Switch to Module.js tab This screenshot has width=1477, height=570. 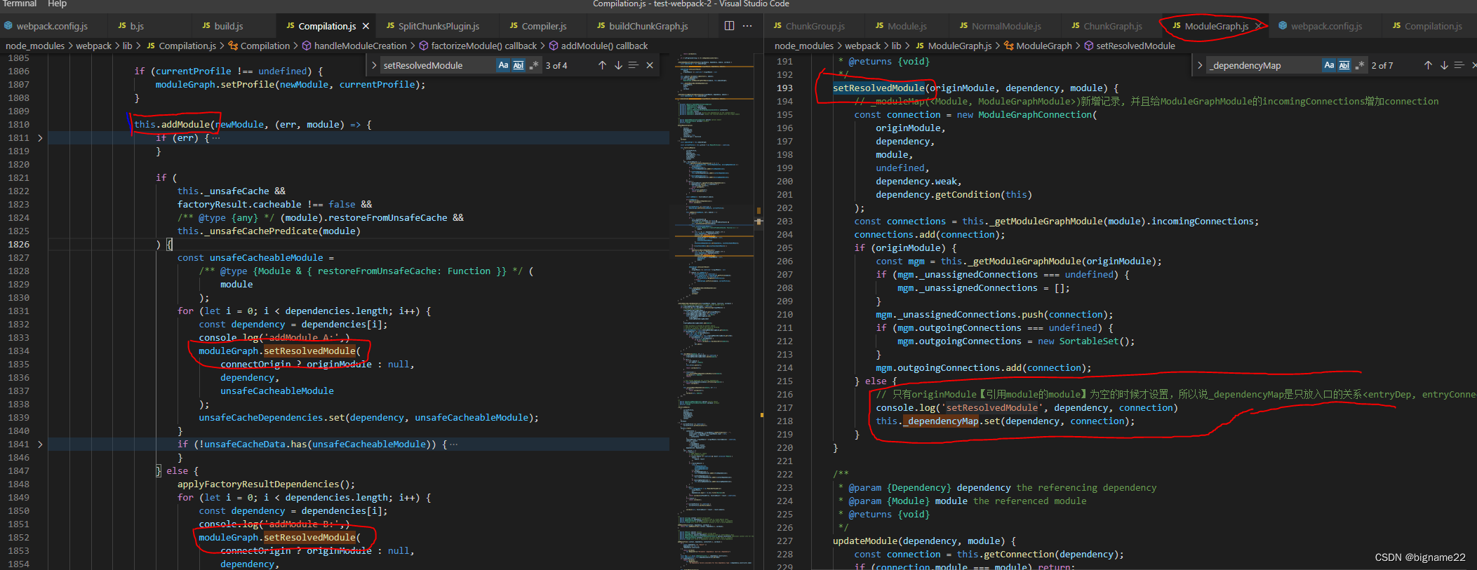(x=907, y=26)
